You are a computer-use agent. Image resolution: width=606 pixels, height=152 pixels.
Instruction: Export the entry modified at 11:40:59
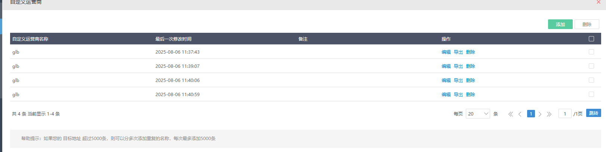pyautogui.click(x=458, y=95)
